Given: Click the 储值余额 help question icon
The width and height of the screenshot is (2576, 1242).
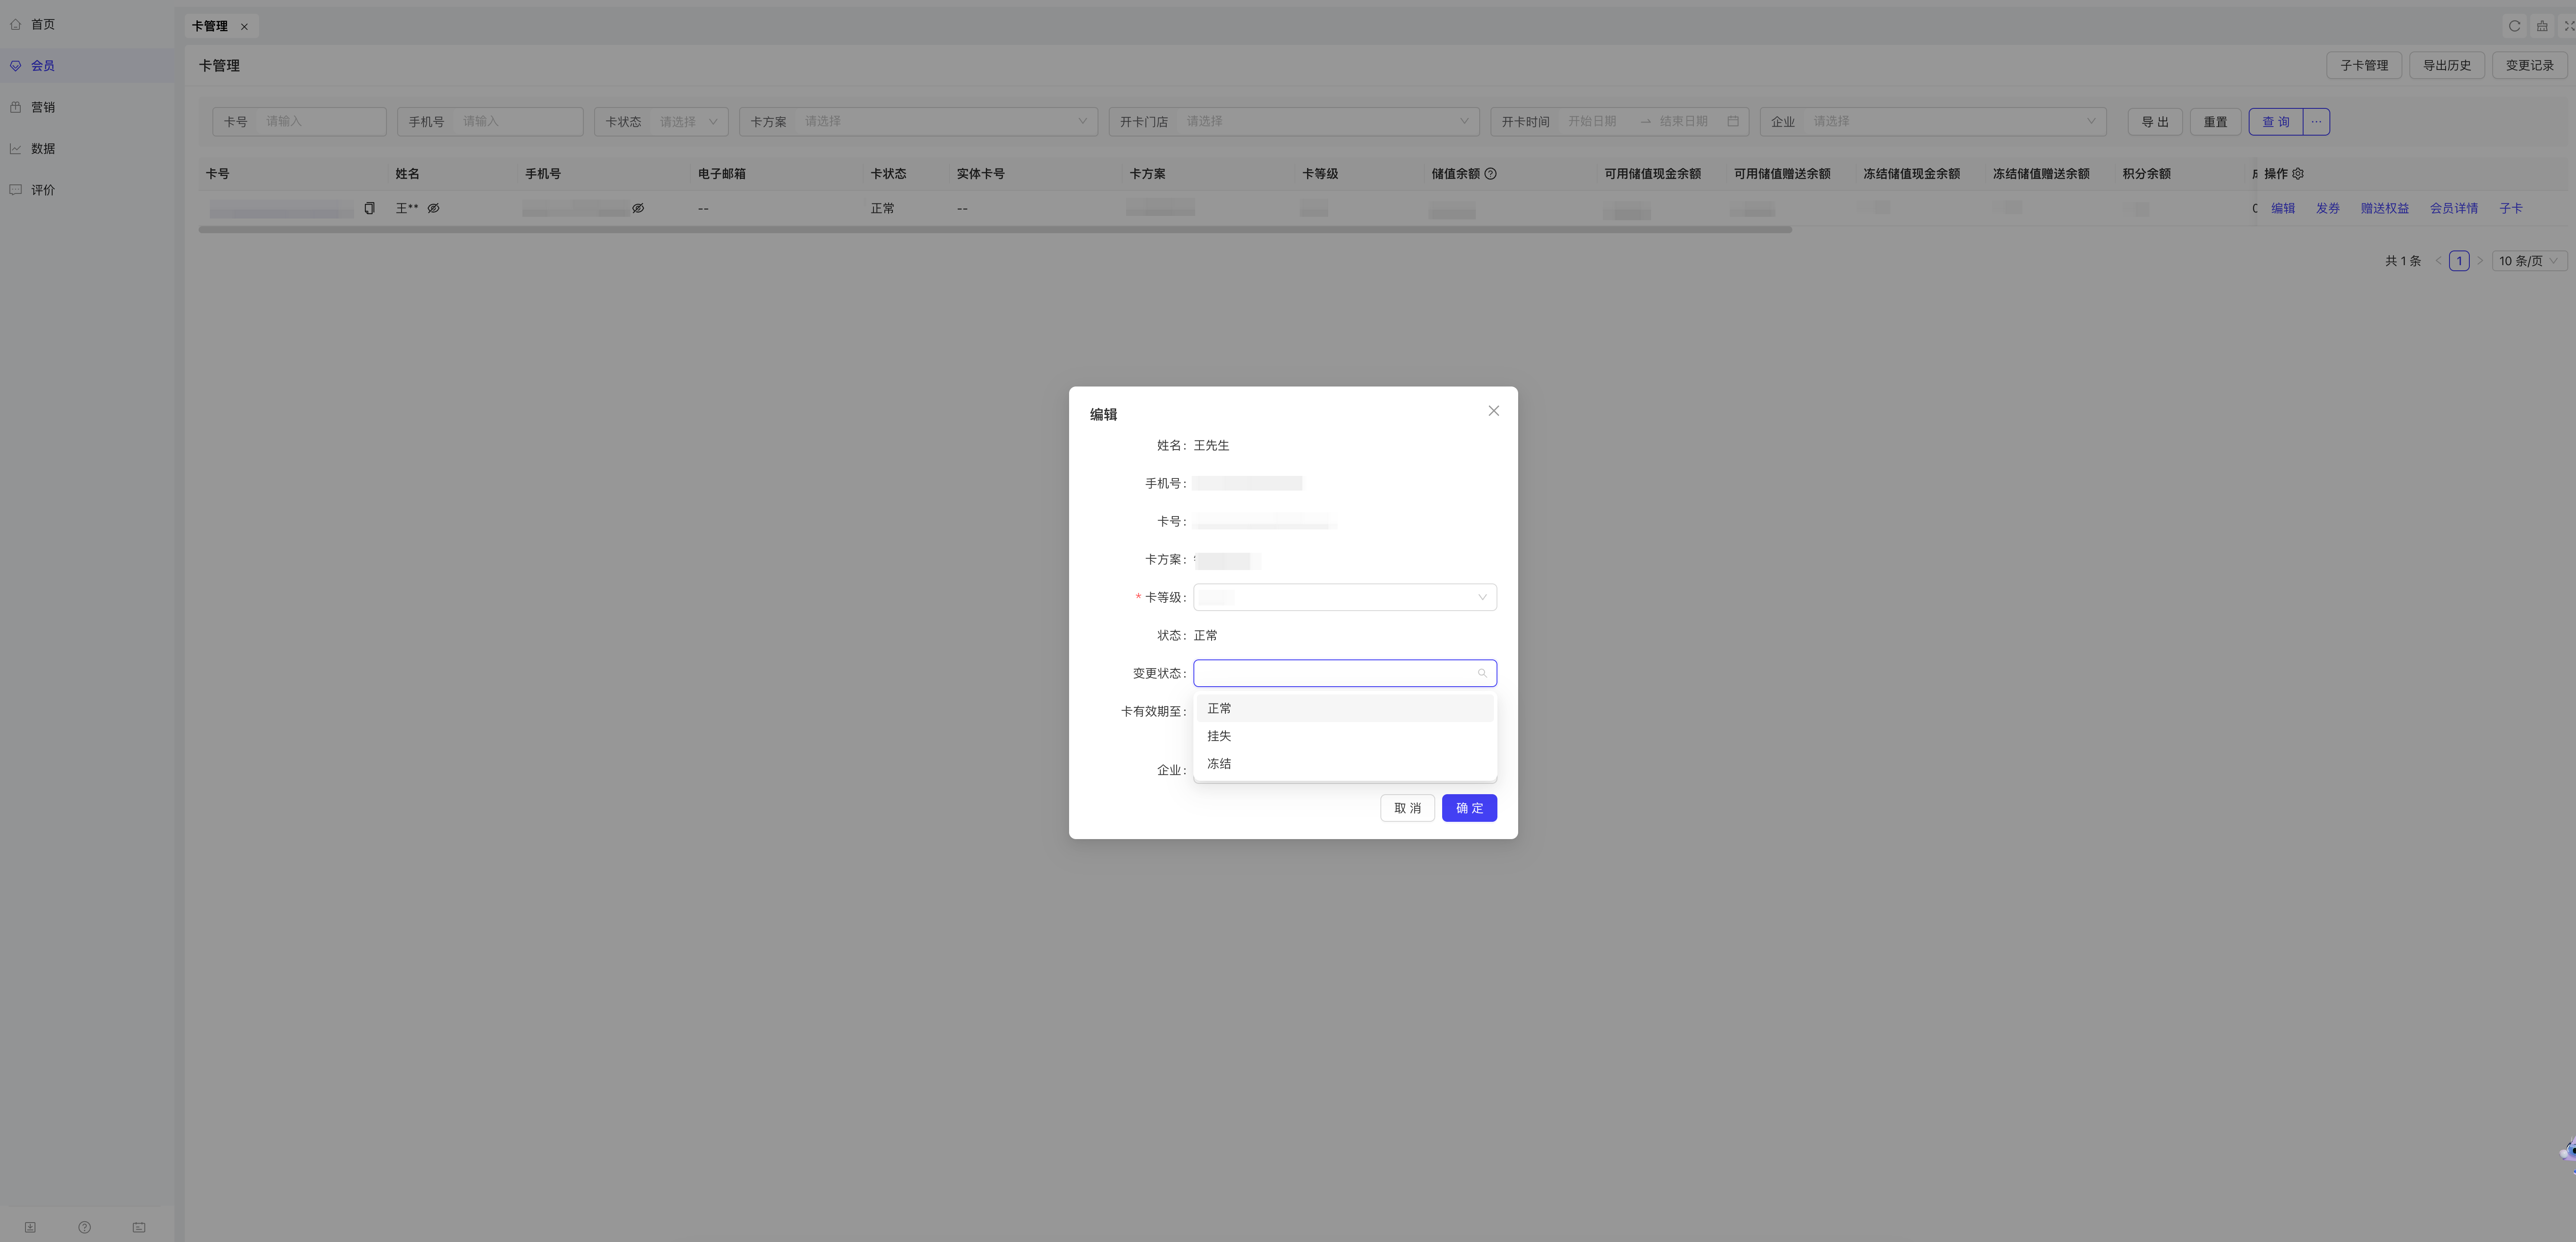Looking at the screenshot, I should pos(1490,174).
